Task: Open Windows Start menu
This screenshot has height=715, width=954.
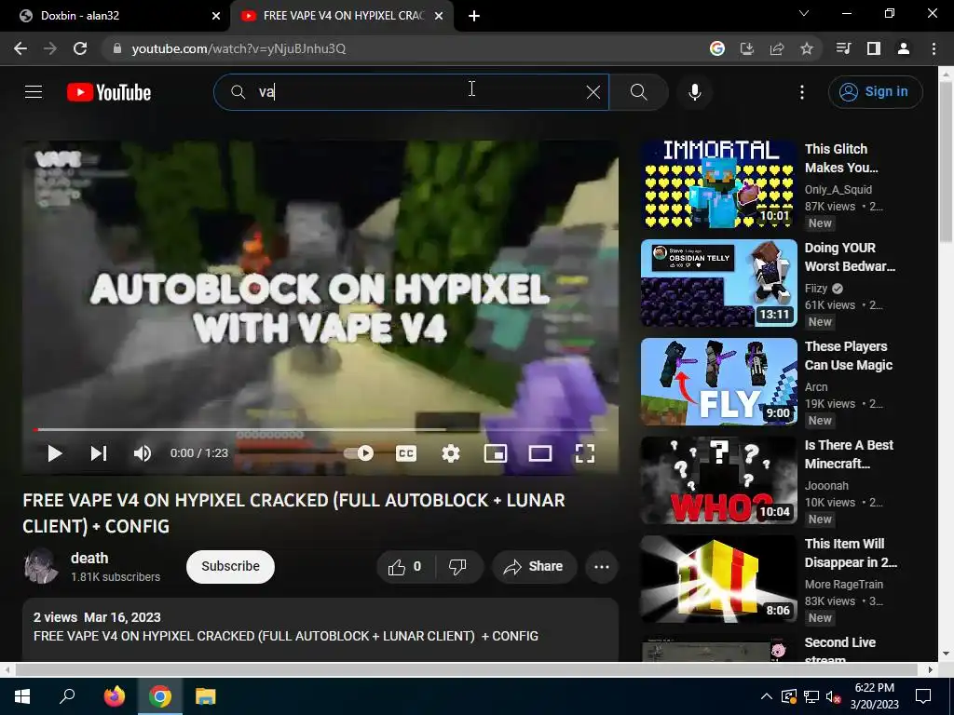Action: coord(22,696)
